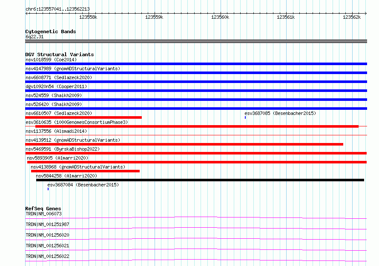The width and height of the screenshot is (379, 266).
Task: Select the TRDN|NM_001256020 transcript label
Action: point(47,235)
